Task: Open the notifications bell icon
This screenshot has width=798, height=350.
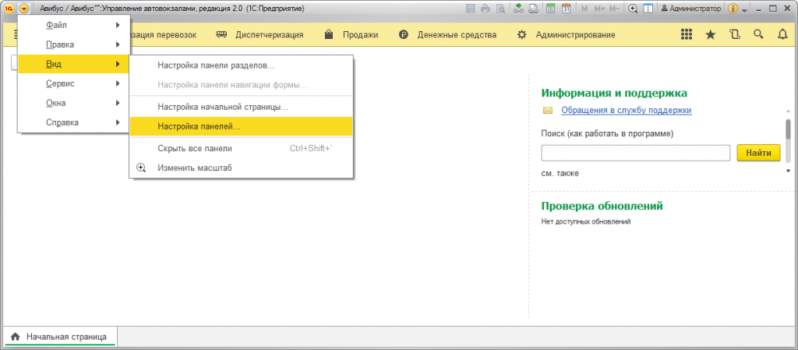Action: click(782, 35)
